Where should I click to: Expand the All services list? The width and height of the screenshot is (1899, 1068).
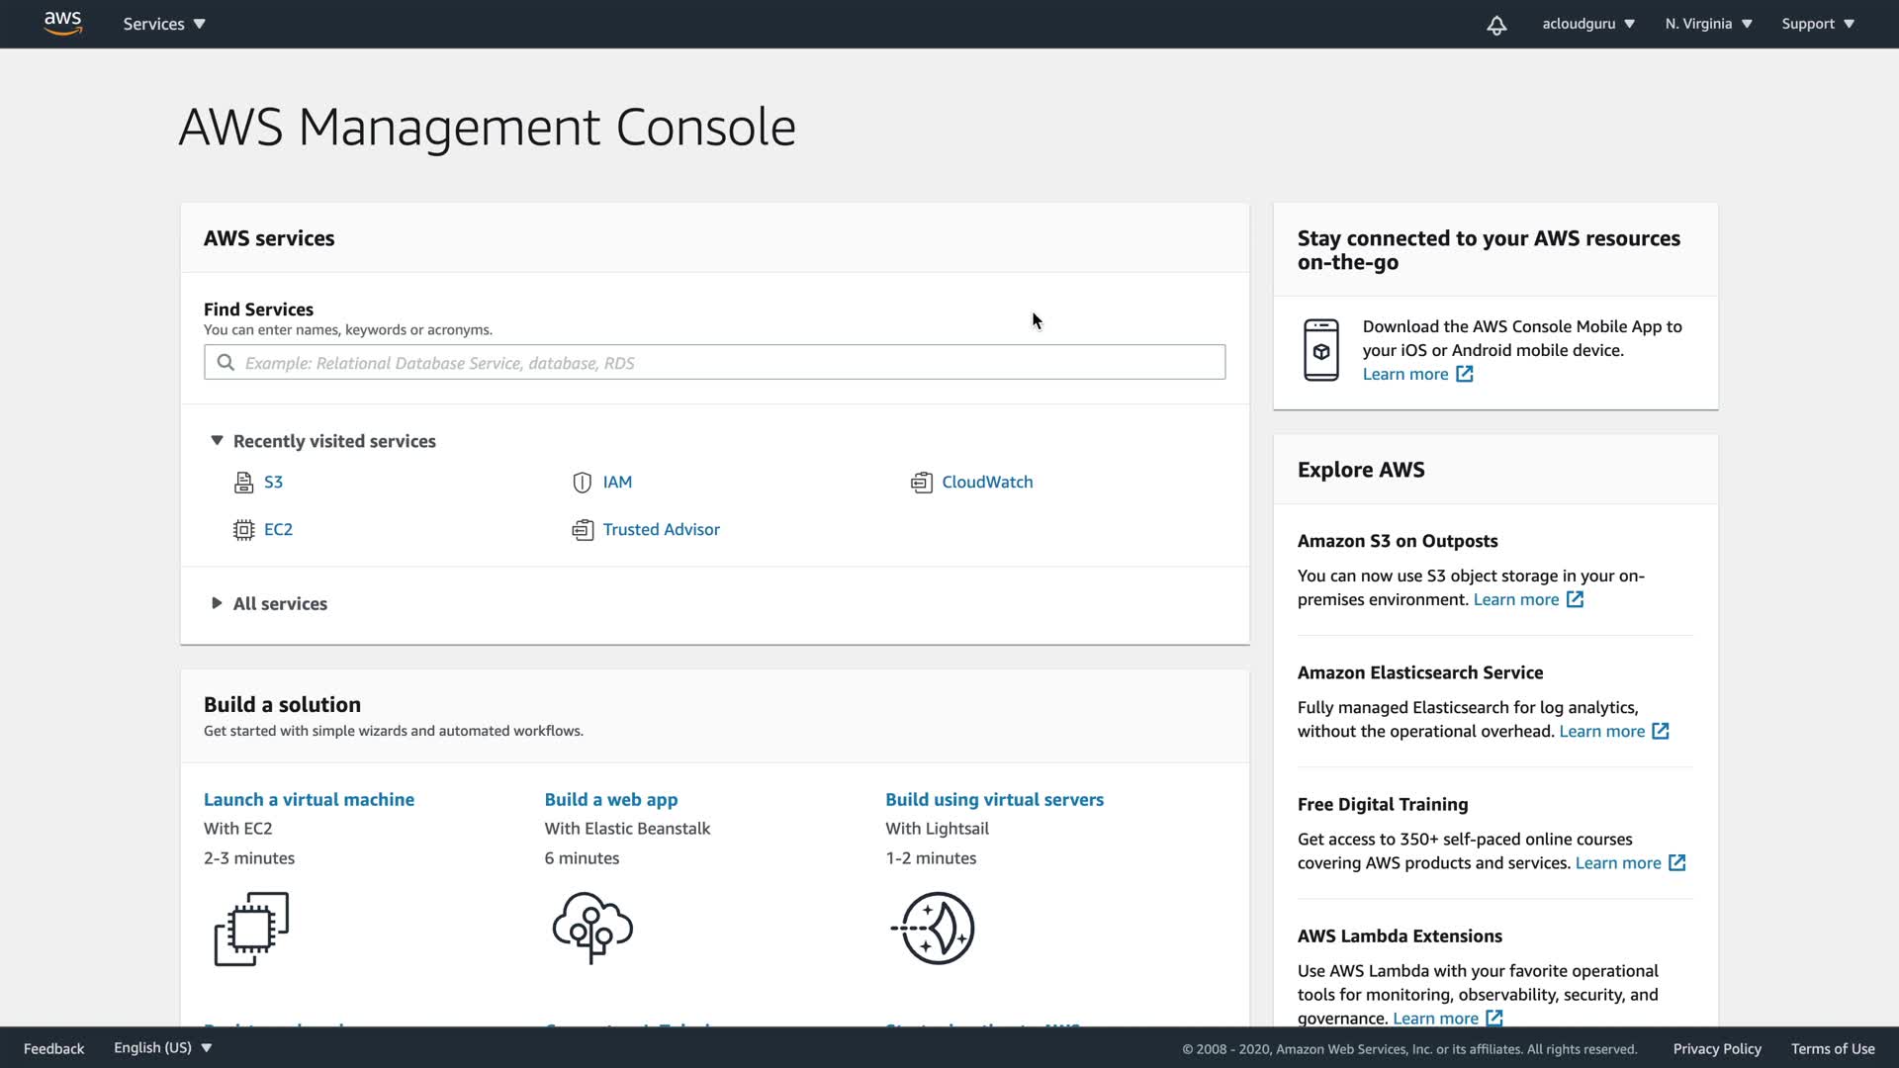pos(217,603)
